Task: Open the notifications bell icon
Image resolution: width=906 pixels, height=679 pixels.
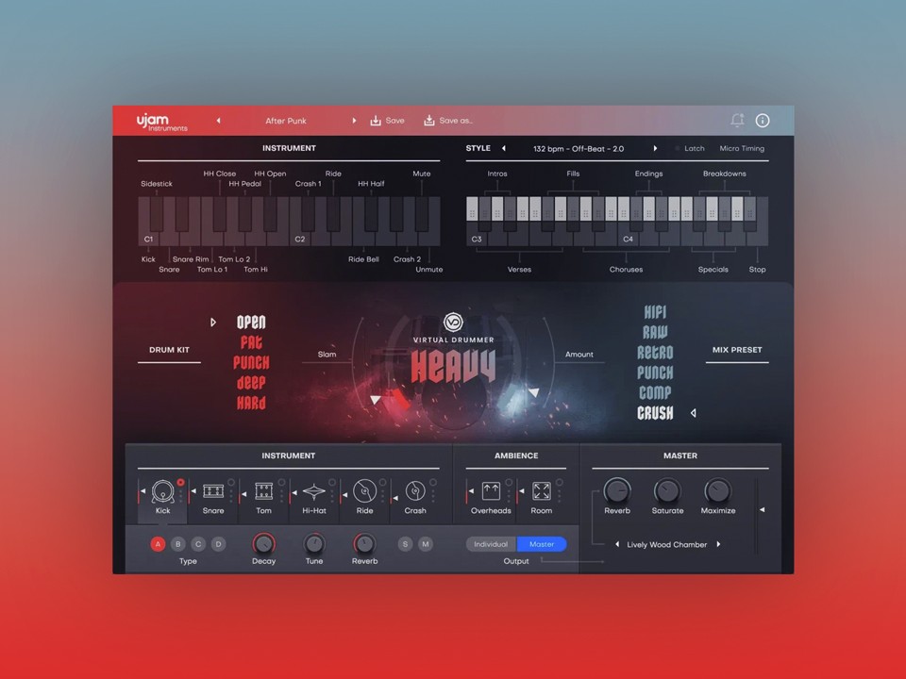Action: pos(737,120)
